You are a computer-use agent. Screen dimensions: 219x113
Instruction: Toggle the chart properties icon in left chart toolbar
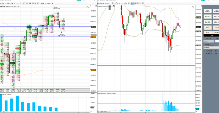(x=38, y=3)
